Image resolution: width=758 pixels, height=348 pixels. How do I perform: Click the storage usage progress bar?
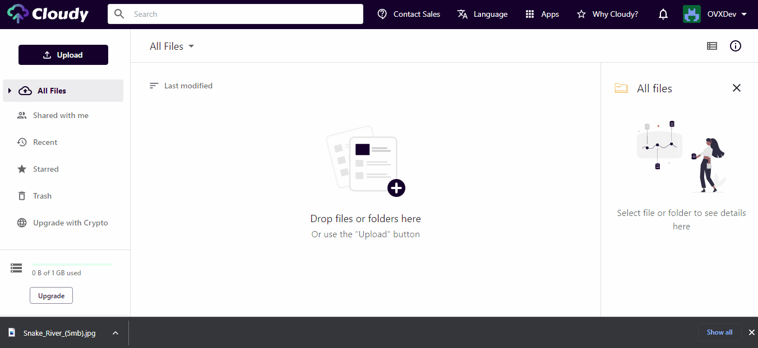point(72,264)
